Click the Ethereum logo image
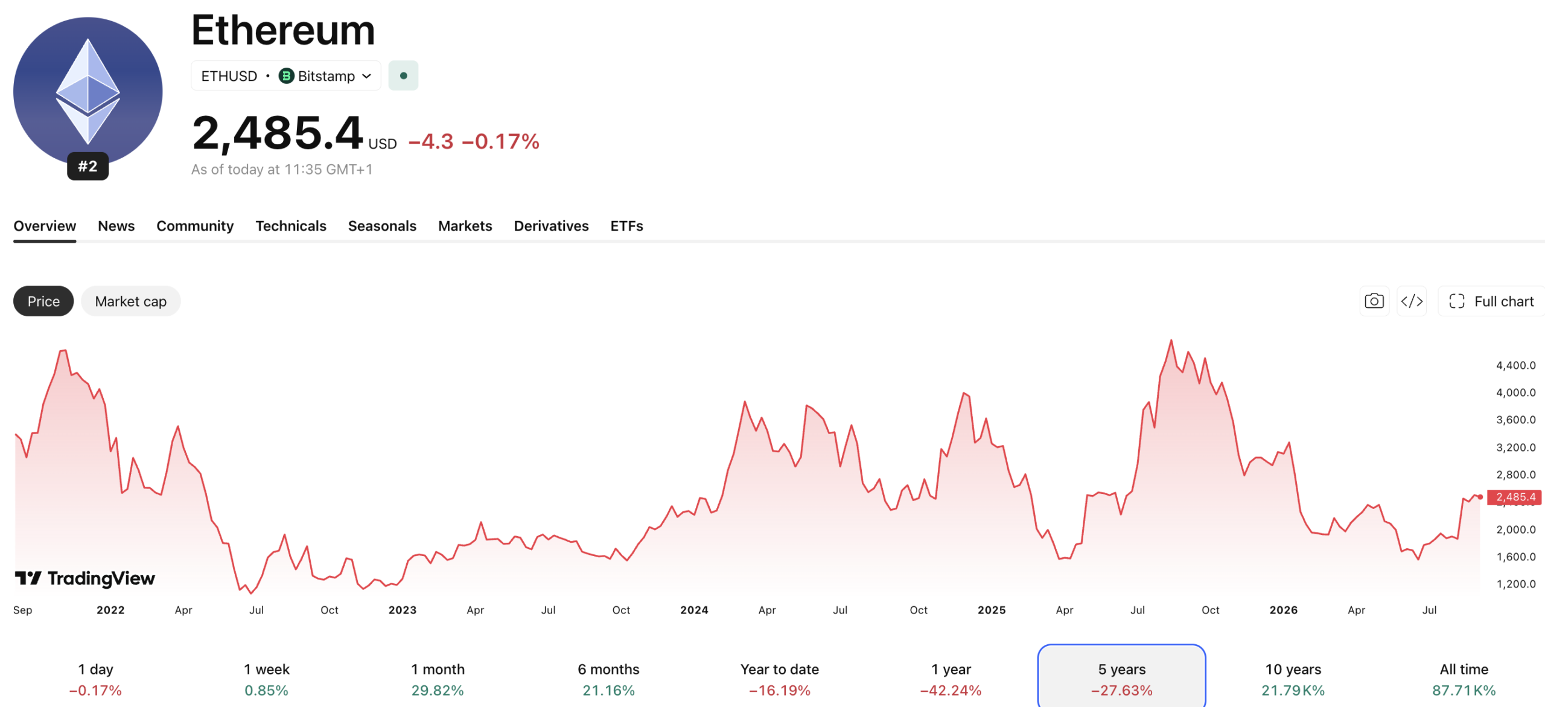 [88, 92]
